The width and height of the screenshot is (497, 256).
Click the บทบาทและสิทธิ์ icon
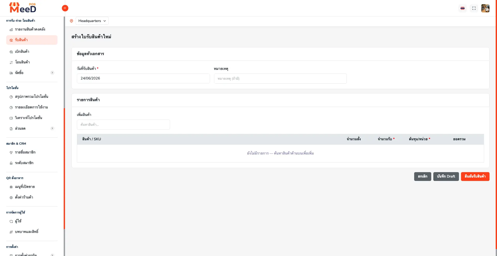(11, 232)
